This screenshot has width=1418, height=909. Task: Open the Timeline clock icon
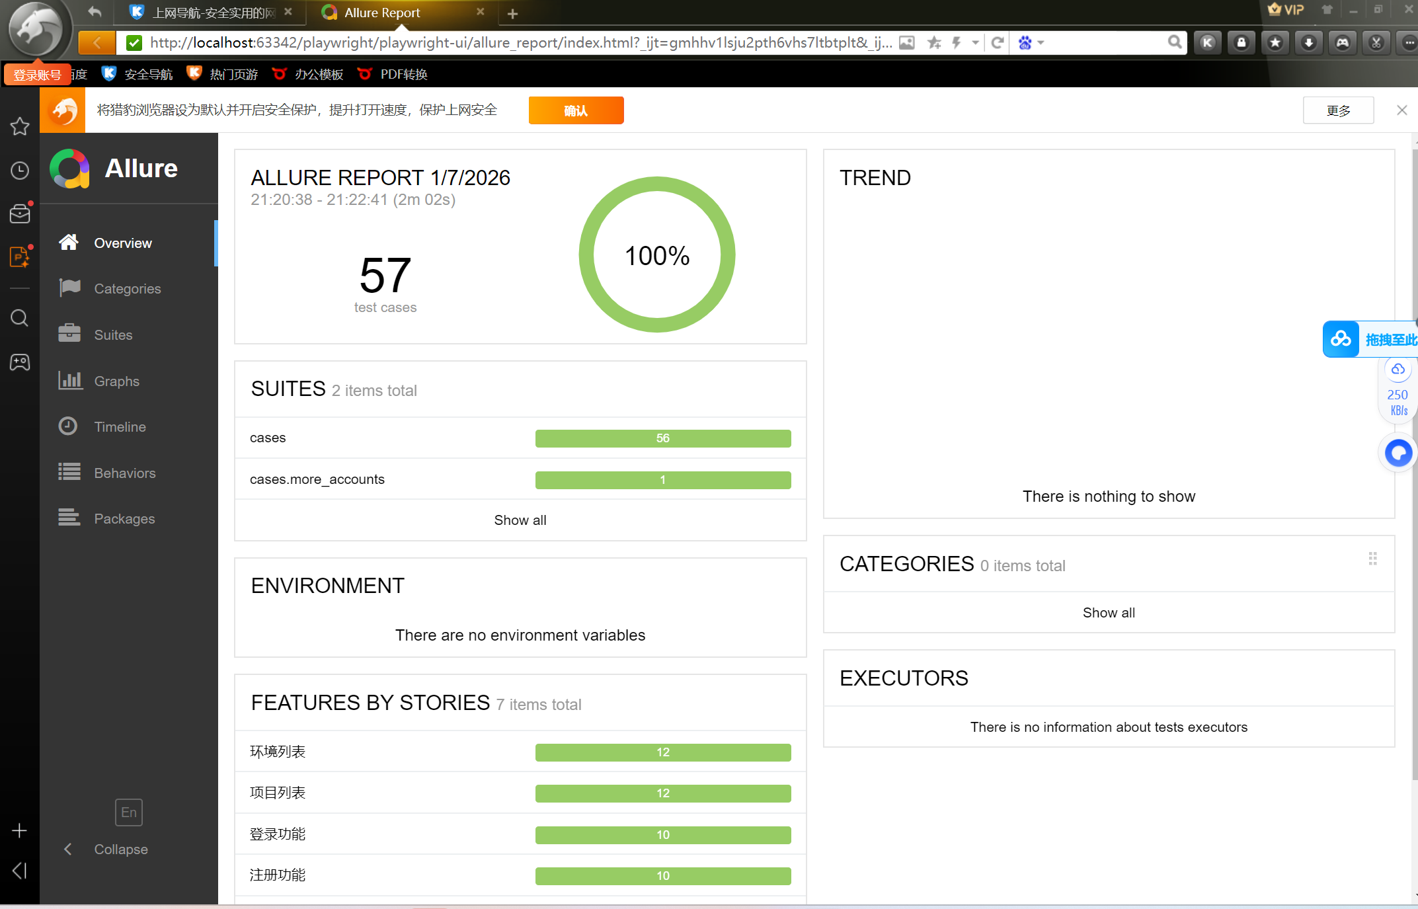coord(68,426)
